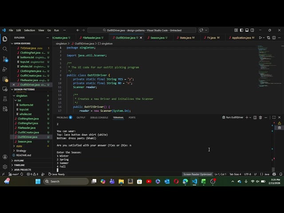
Task: Open remote window indicator in status bar
Action: (3, 174)
